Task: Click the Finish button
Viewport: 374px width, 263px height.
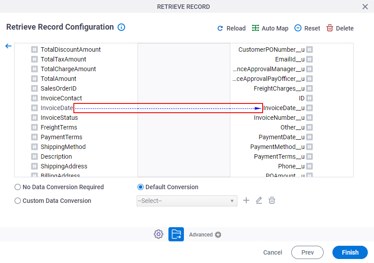Action: (x=350, y=252)
